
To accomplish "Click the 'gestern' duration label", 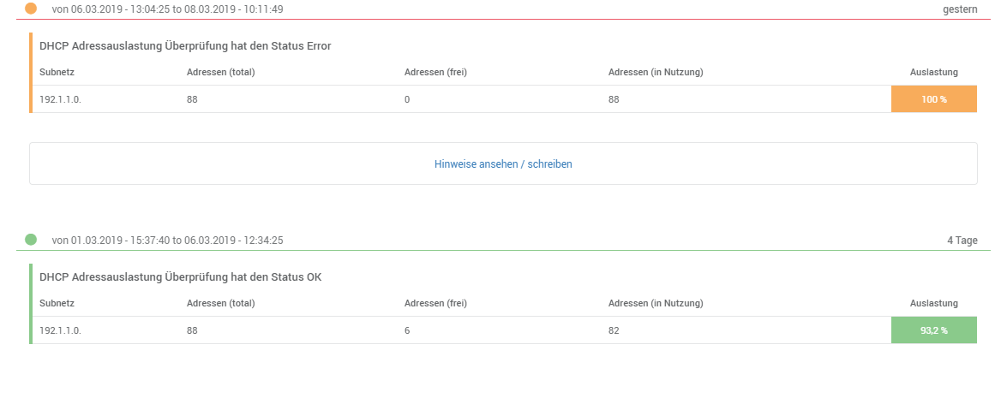I will pos(960,9).
